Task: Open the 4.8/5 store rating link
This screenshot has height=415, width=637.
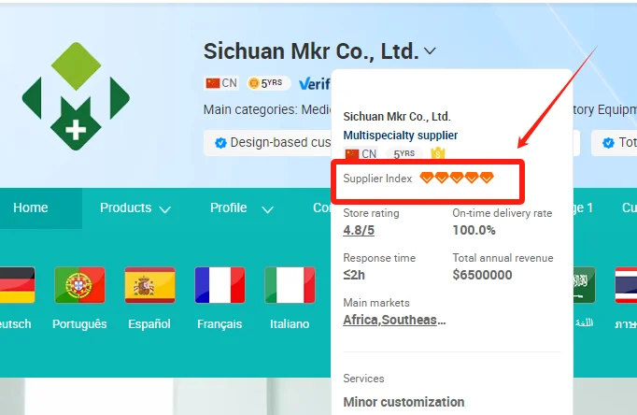Action: click(359, 230)
